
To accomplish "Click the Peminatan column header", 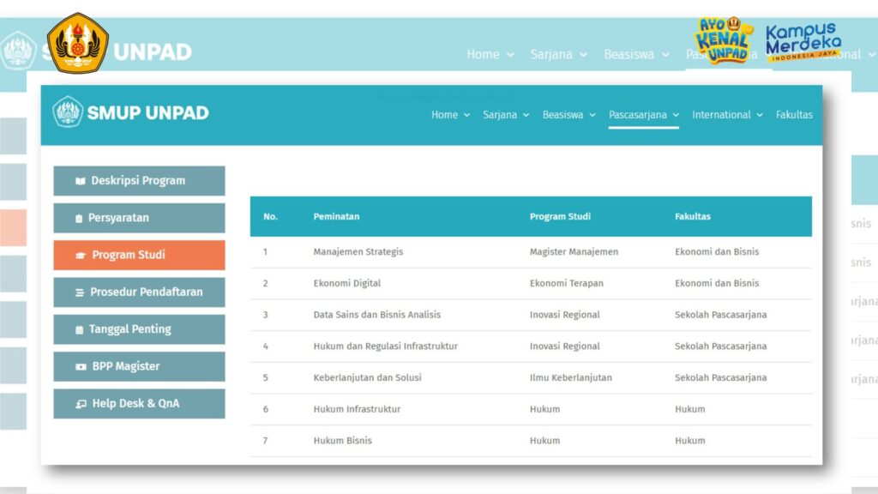I will [x=336, y=217].
